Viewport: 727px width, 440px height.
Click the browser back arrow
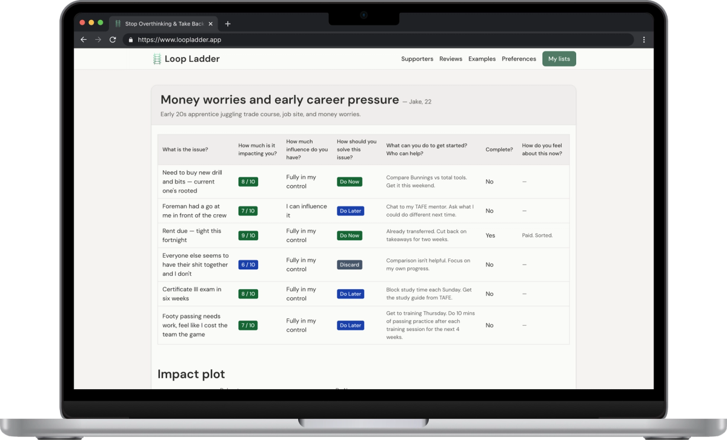coord(84,39)
